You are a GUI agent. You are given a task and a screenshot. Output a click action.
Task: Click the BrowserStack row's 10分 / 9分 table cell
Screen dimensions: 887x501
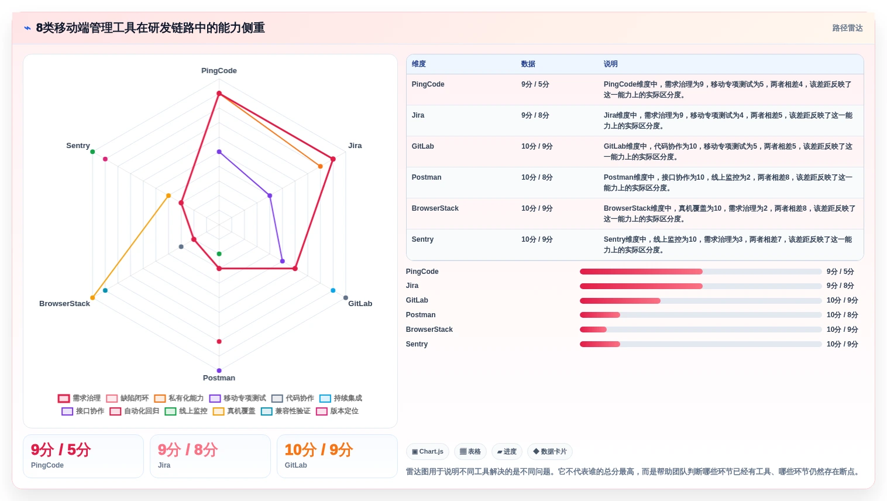point(537,208)
